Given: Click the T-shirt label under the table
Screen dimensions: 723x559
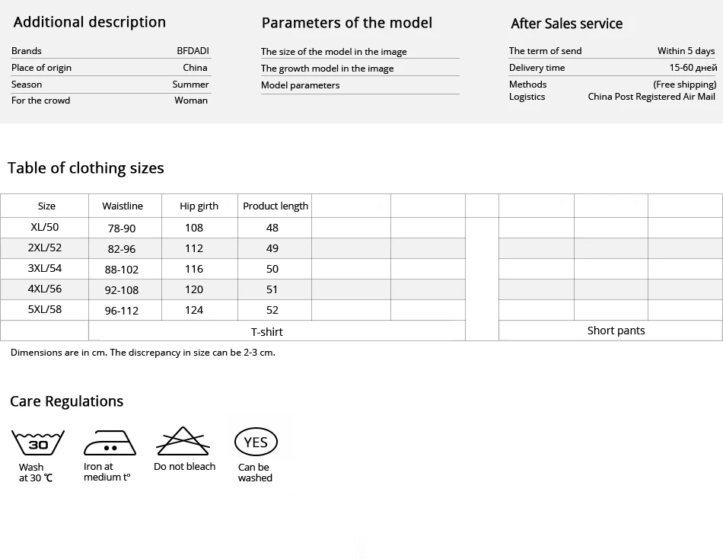Looking at the screenshot, I should tap(266, 332).
